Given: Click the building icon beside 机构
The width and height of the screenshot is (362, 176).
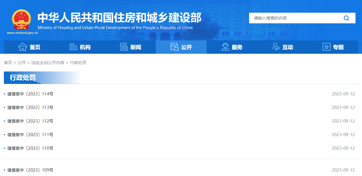Looking at the screenshot, I should [x=73, y=47].
